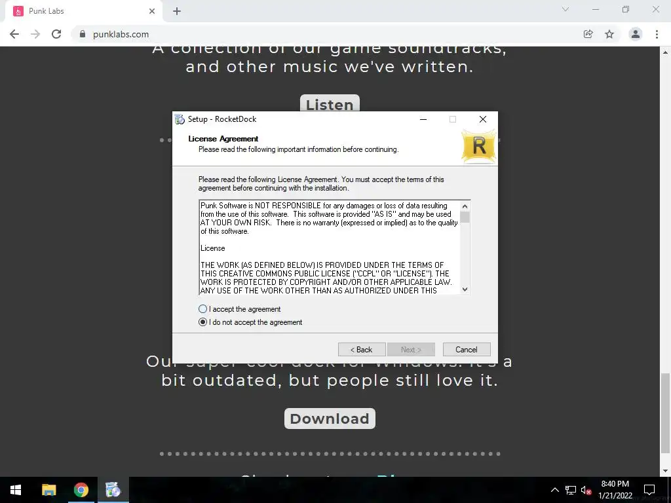Click the RocketDock logo in setup header
Viewport: 671px width, 503px height.
point(479,146)
